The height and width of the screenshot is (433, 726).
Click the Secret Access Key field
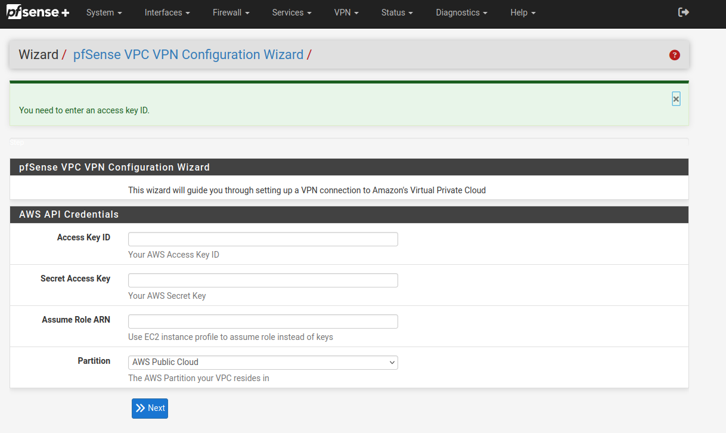pyautogui.click(x=263, y=280)
